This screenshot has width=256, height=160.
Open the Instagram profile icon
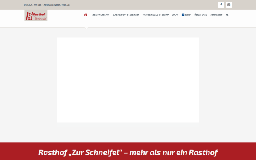[229, 5]
